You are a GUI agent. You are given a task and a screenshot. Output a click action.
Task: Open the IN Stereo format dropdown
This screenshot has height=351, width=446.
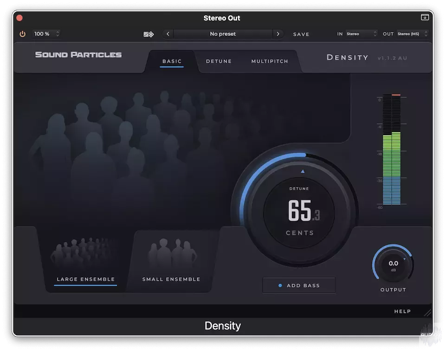coord(361,34)
